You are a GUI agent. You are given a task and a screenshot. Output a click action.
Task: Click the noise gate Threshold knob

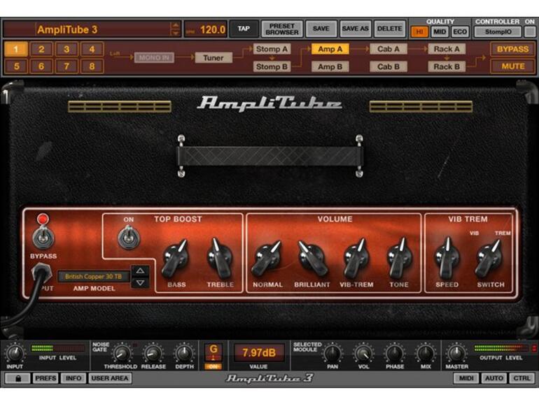click(122, 353)
